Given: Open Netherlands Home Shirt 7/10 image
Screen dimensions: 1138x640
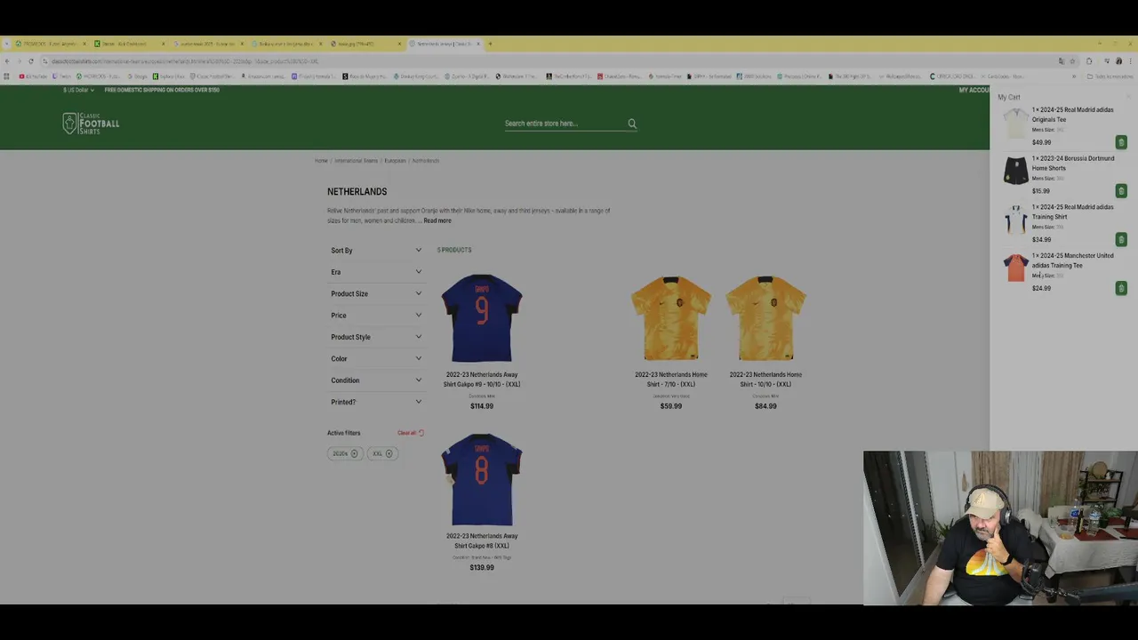Looking at the screenshot, I should tap(671, 318).
